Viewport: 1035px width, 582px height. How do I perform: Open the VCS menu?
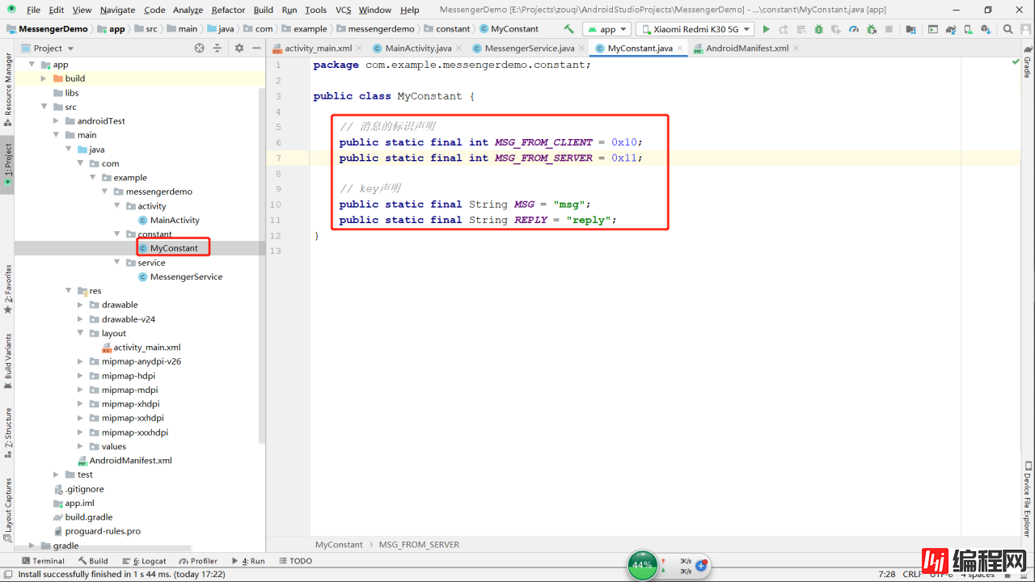(343, 10)
